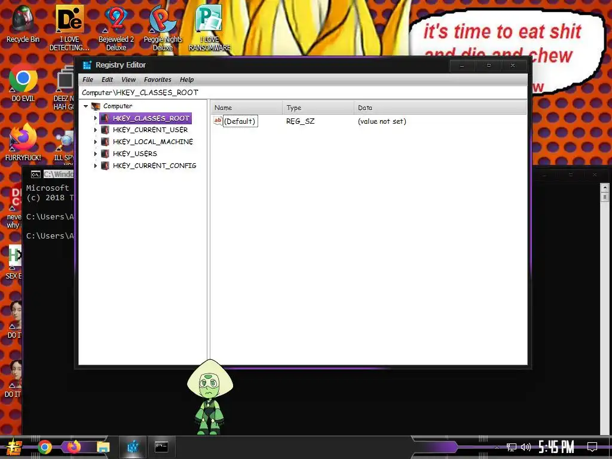Open the Edit menu
Screen dimensions: 612x459
point(108,79)
